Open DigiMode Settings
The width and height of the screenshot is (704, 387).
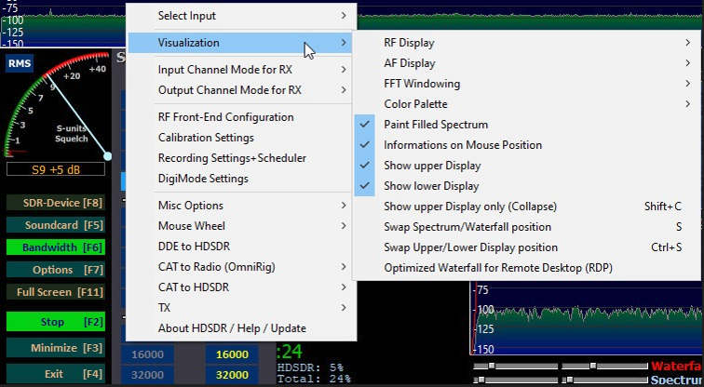[242, 179]
